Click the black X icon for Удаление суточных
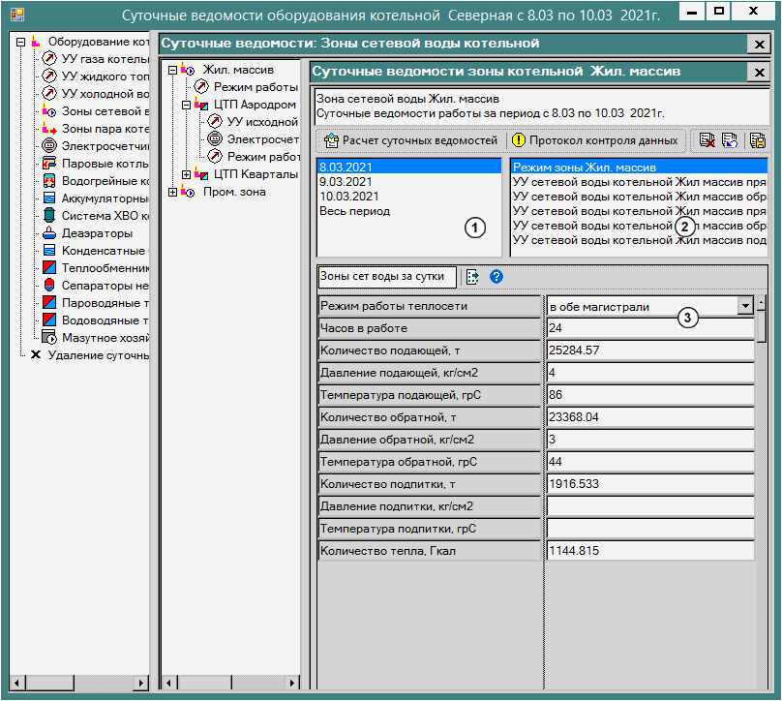782x701 pixels. 36,355
